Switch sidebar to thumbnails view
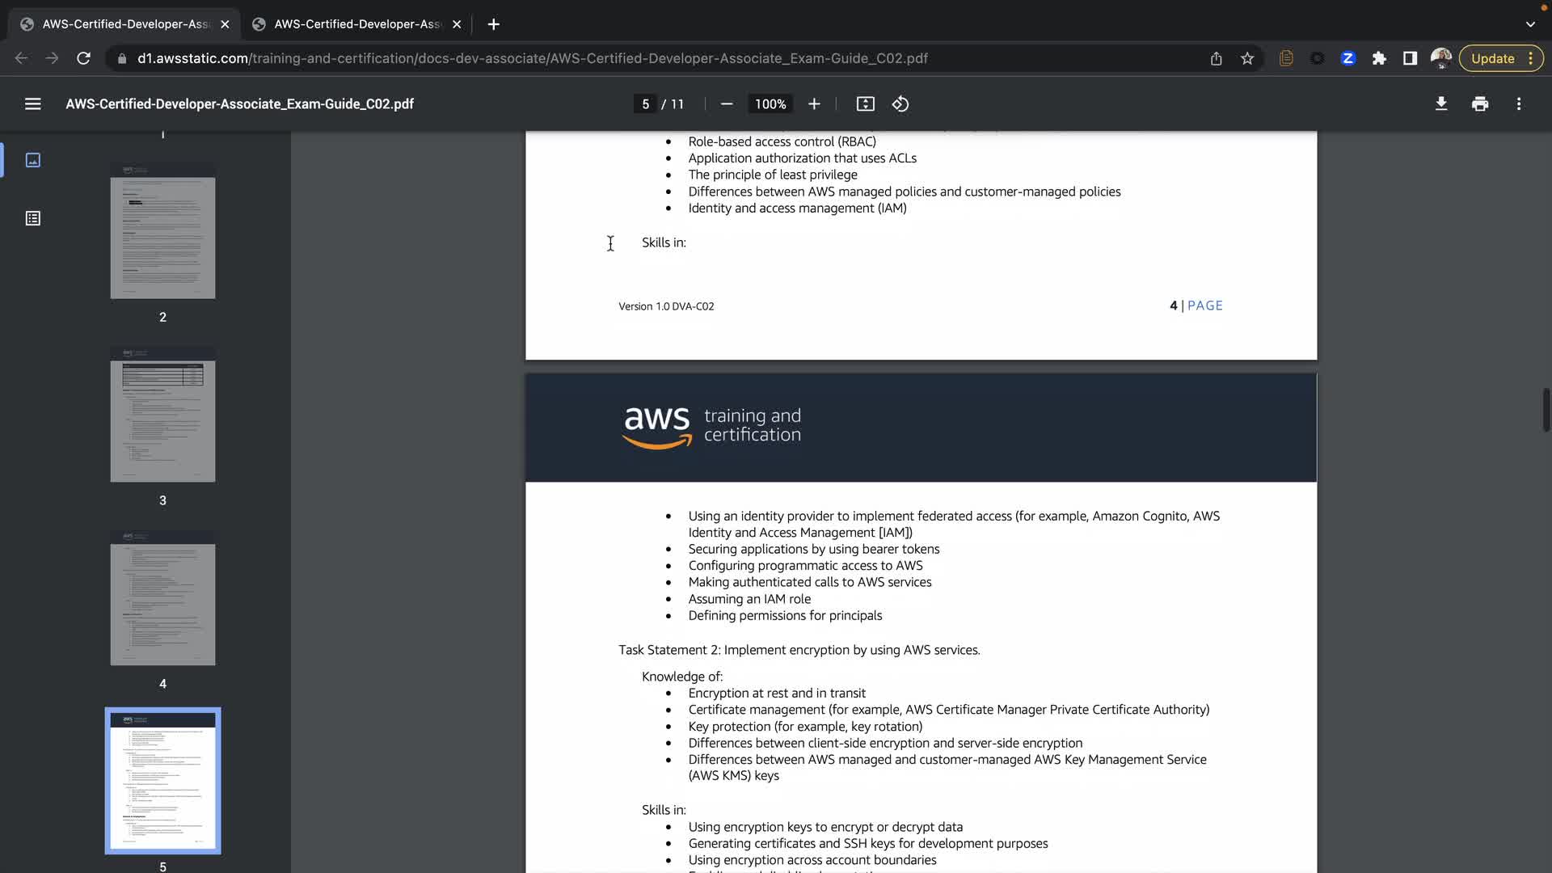1552x873 pixels. (32, 160)
